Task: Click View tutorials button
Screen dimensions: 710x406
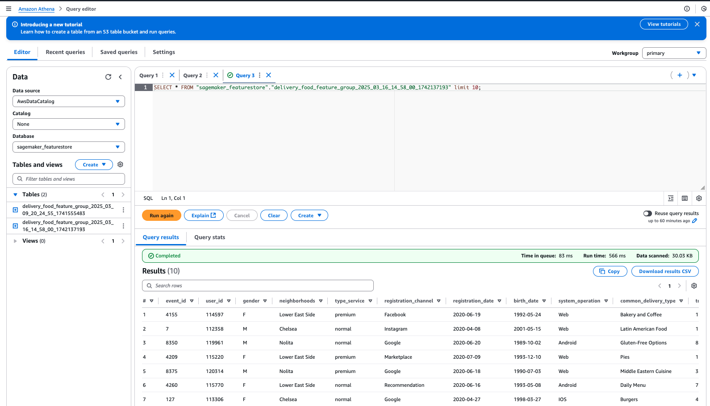Action: click(664, 24)
